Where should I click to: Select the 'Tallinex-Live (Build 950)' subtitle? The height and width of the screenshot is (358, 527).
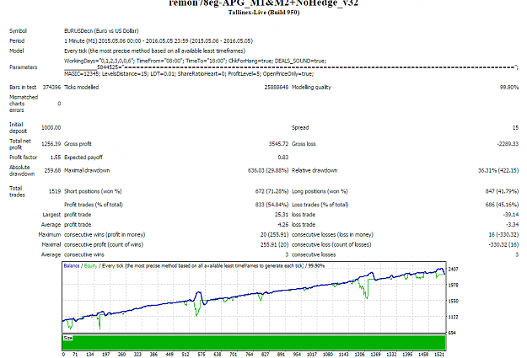click(264, 13)
